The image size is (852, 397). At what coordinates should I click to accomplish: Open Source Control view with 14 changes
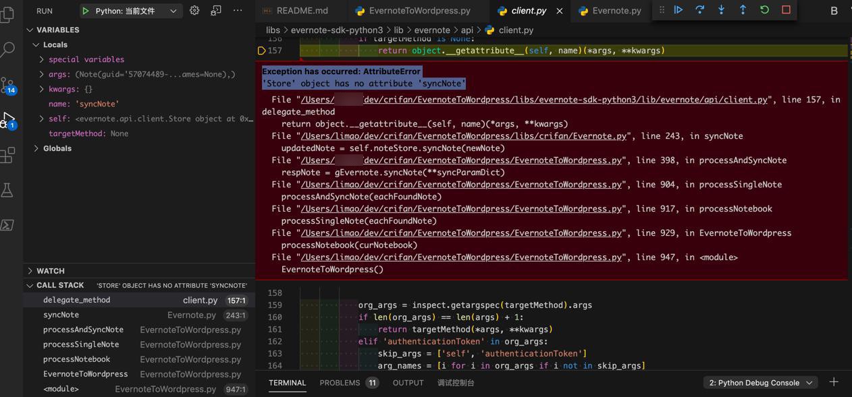point(7,86)
